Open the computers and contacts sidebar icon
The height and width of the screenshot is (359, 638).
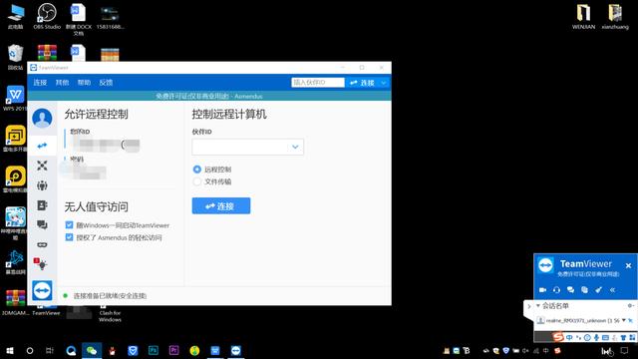coord(42,205)
